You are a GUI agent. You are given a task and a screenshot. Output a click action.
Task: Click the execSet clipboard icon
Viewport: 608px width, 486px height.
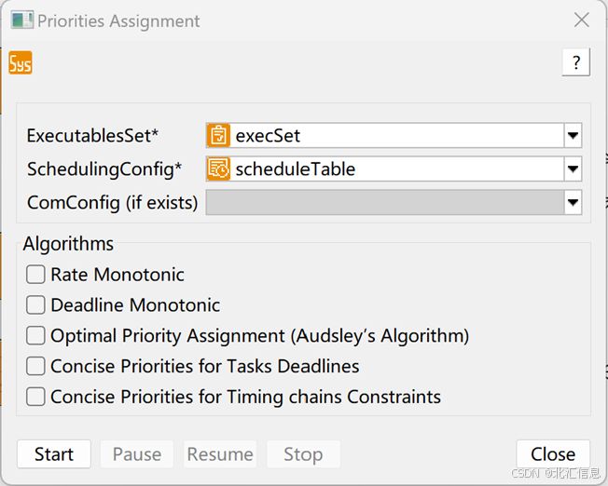(218, 136)
